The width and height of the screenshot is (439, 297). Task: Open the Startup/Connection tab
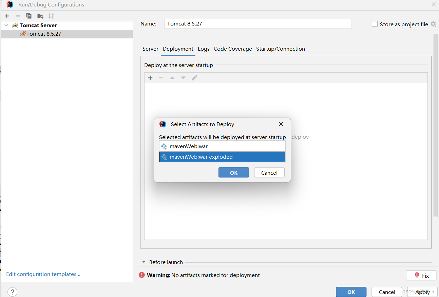point(281,49)
